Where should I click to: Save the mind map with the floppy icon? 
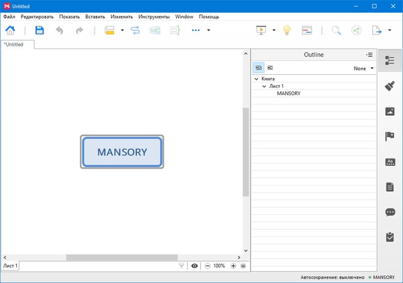tap(40, 30)
